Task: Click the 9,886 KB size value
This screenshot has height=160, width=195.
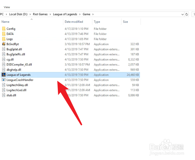Action: tap(134, 95)
